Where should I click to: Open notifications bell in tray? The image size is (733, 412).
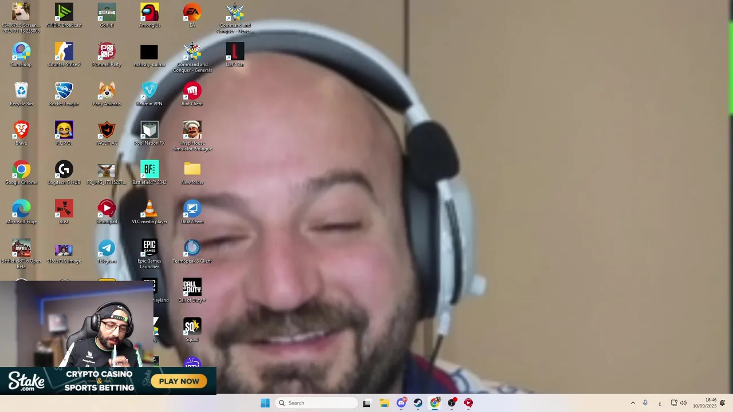[x=723, y=403]
